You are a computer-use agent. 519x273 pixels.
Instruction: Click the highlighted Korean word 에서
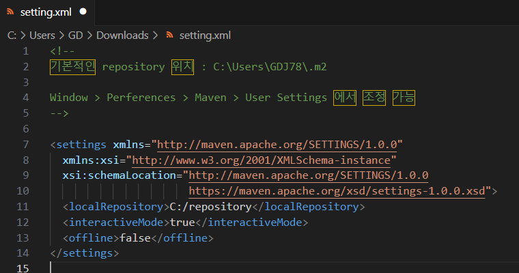coord(345,98)
